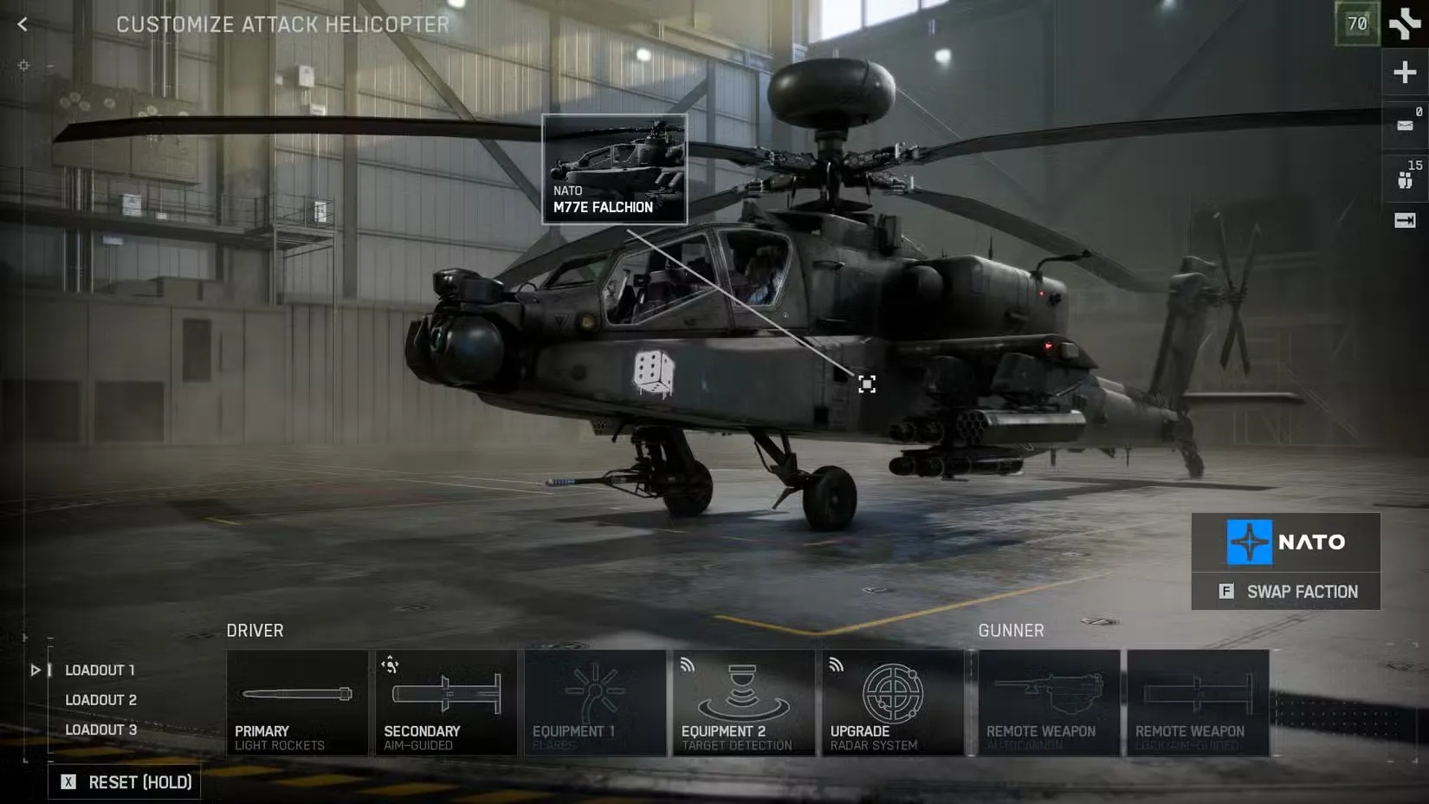Viewport: 1429px width, 804px height.
Task: Click the crossed-arrows icon at top right
Action: coord(1405,24)
